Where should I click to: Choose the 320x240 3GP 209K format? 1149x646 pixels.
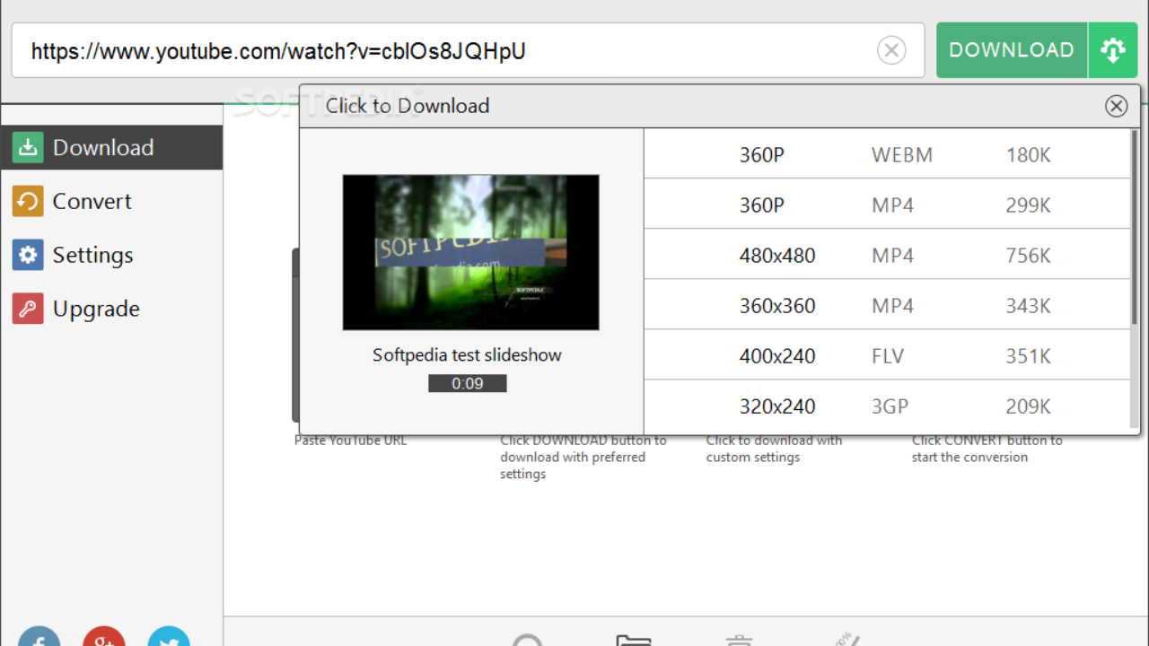(x=887, y=406)
